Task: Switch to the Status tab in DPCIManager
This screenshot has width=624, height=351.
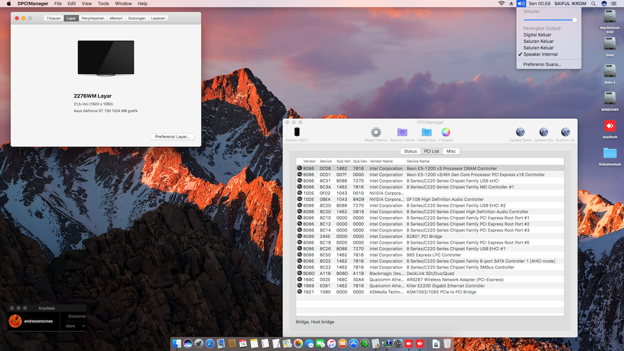Action: [410, 151]
